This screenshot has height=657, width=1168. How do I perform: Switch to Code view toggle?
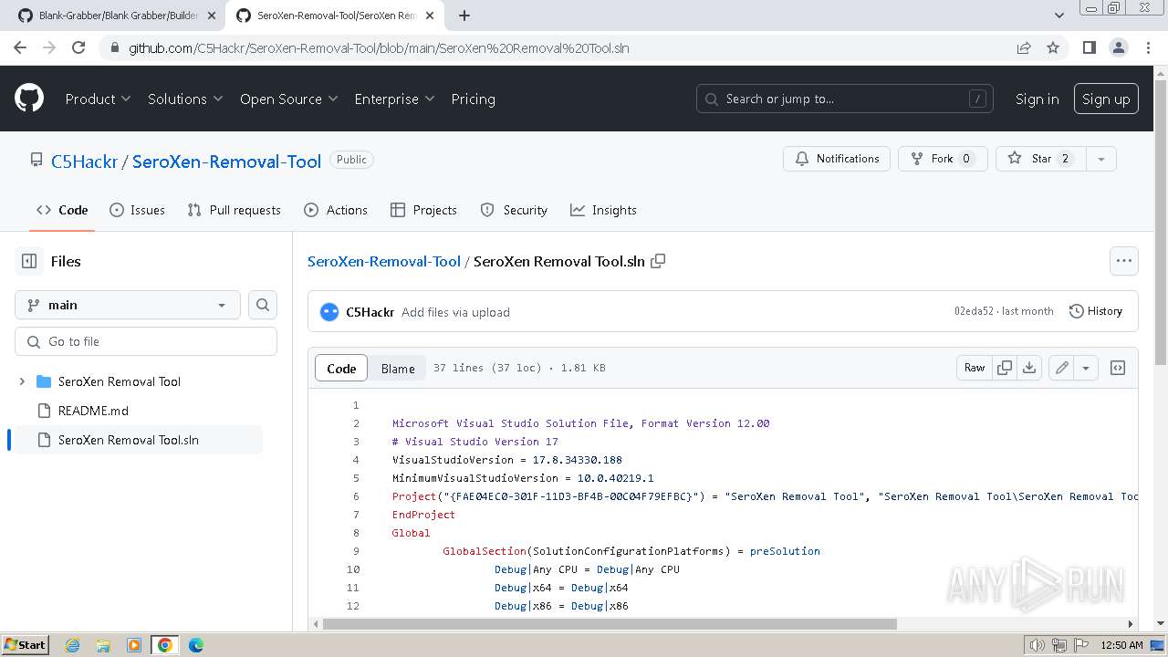[341, 368]
